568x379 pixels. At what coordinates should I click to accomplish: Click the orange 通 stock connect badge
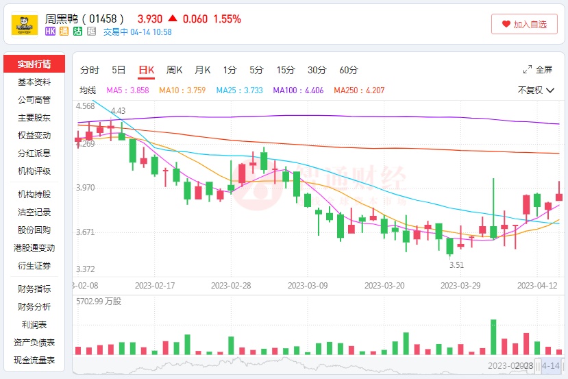[64, 32]
